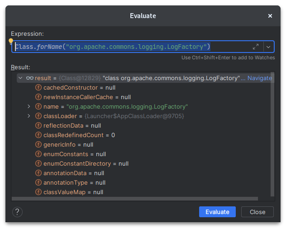Close the Evaluate dialog with X
Screen dimensions: 286x229
[x=270, y=16]
